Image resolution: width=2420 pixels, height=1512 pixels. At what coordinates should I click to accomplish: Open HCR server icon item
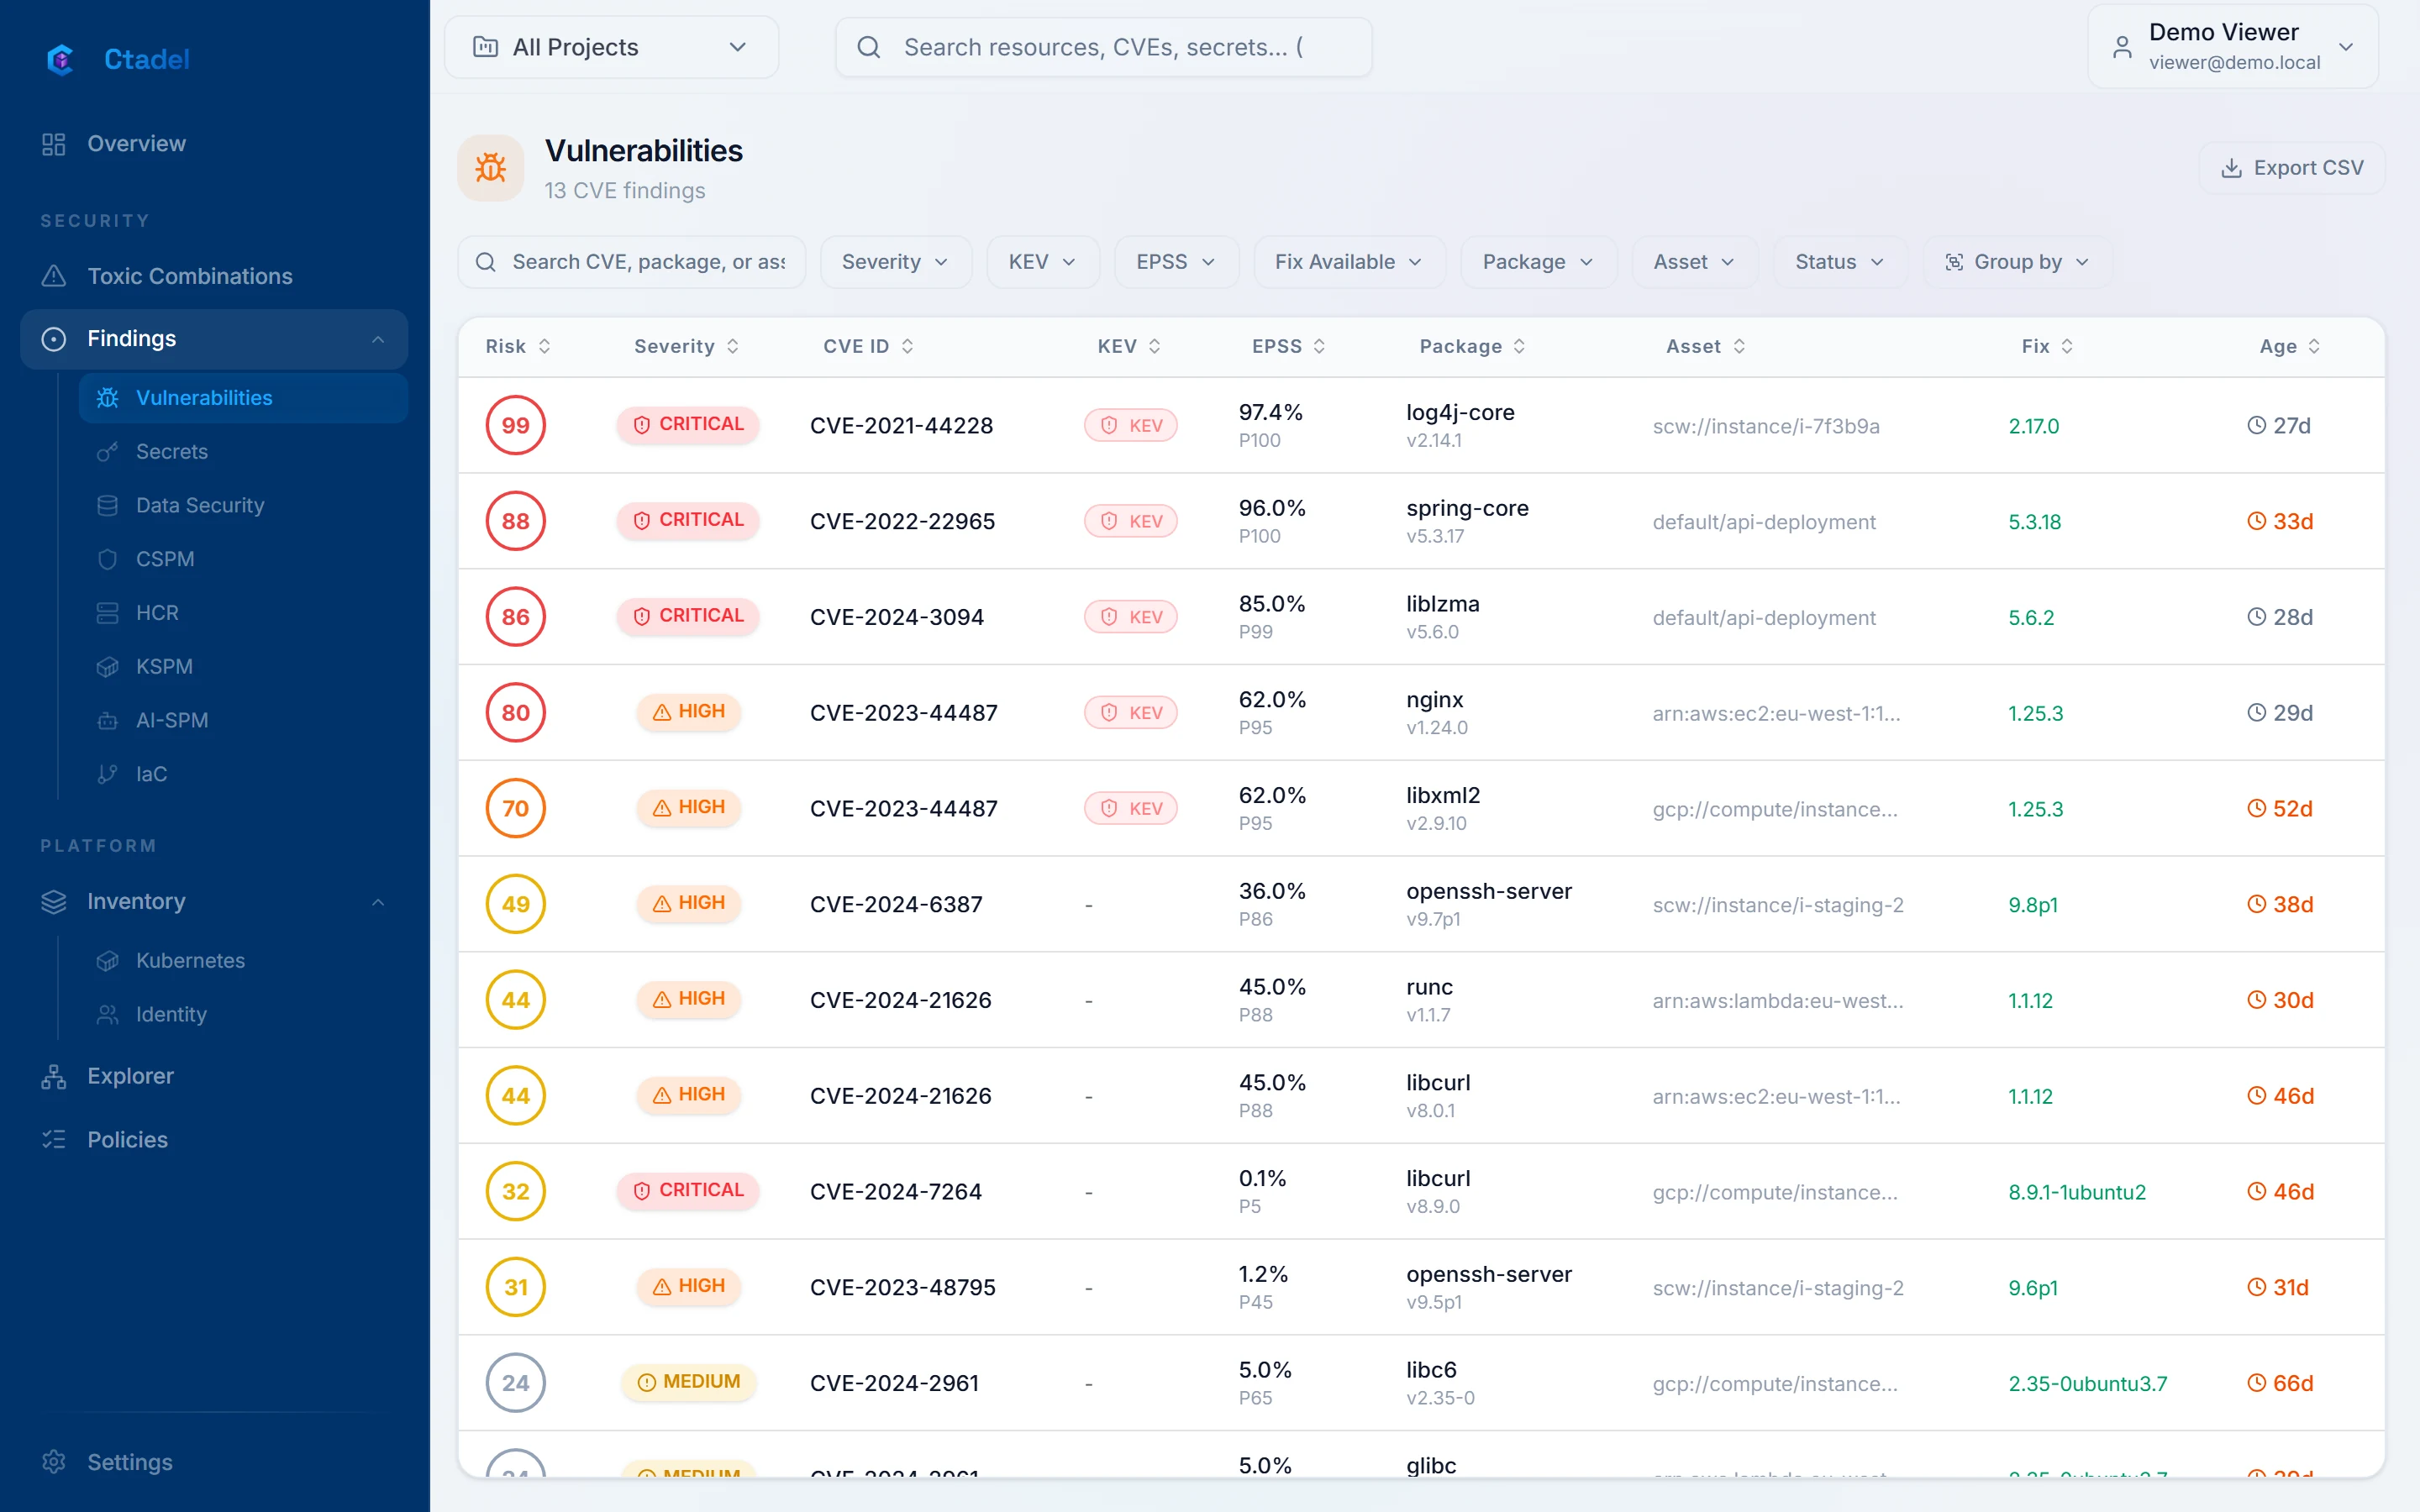point(243,613)
